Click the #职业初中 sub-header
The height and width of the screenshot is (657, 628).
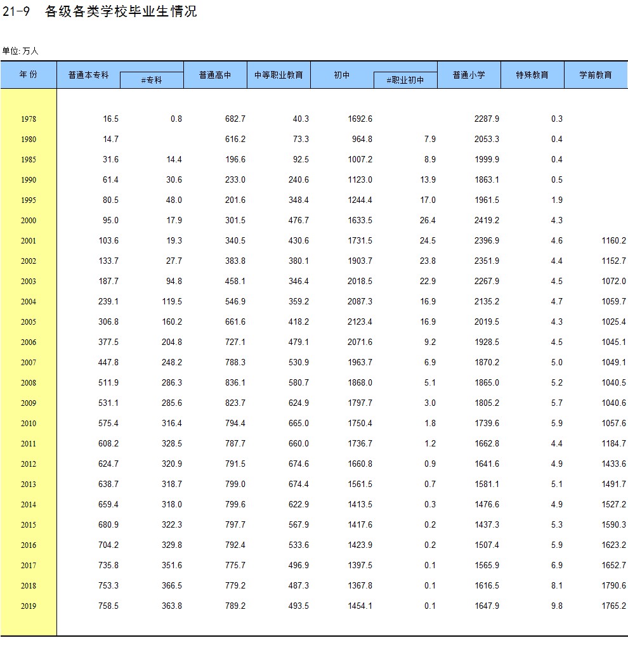tap(405, 80)
